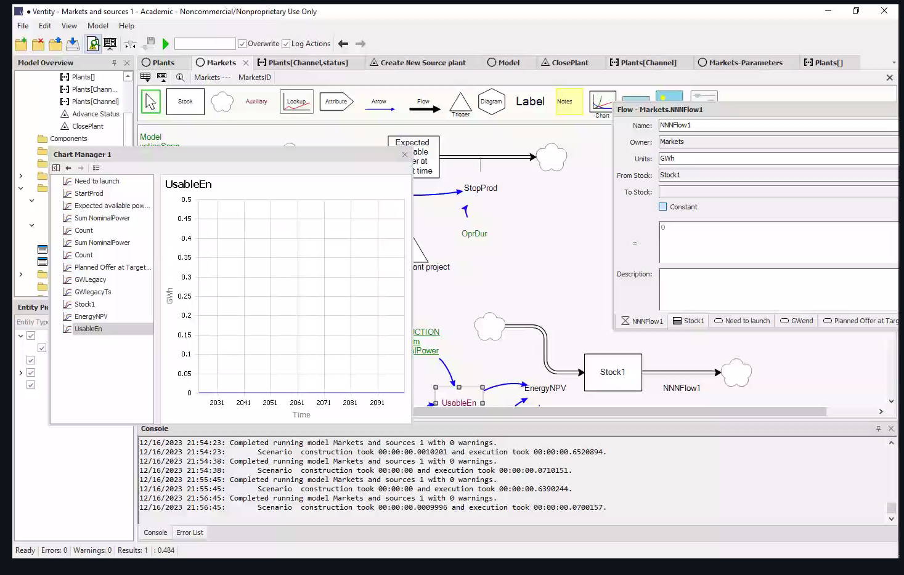The image size is (904, 575).
Task: Run the model with green play button
Action: point(165,44)
